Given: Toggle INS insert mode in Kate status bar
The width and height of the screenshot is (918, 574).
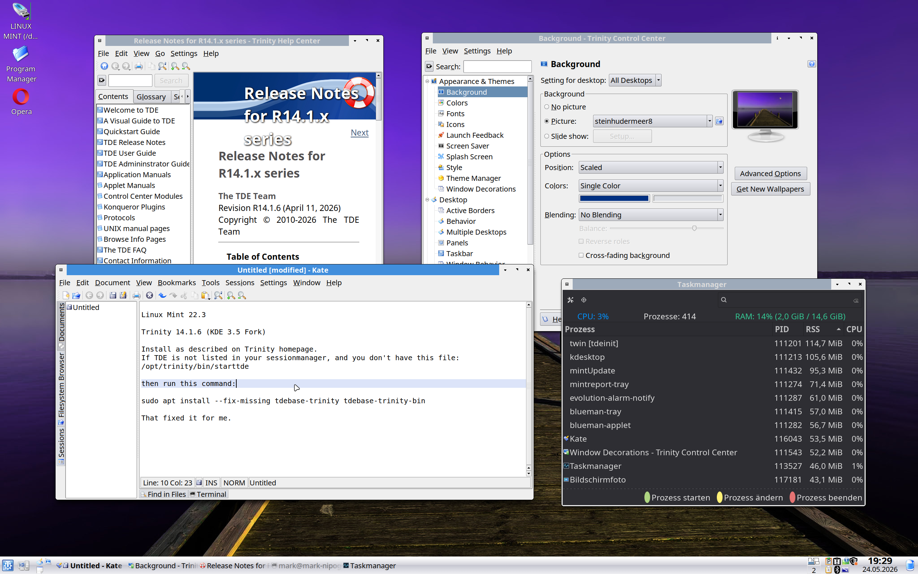Looking at the screenshot, I should pos(211,483).
